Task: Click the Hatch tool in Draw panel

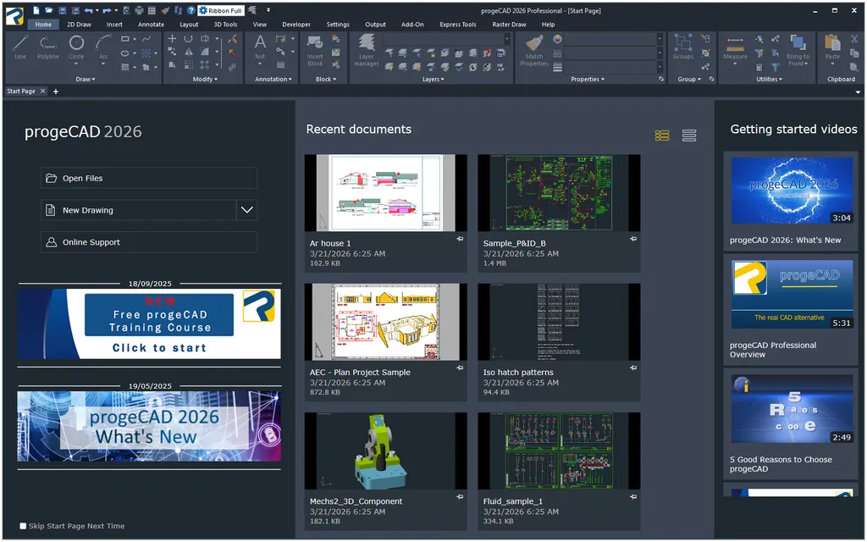Action: point(125,67)
